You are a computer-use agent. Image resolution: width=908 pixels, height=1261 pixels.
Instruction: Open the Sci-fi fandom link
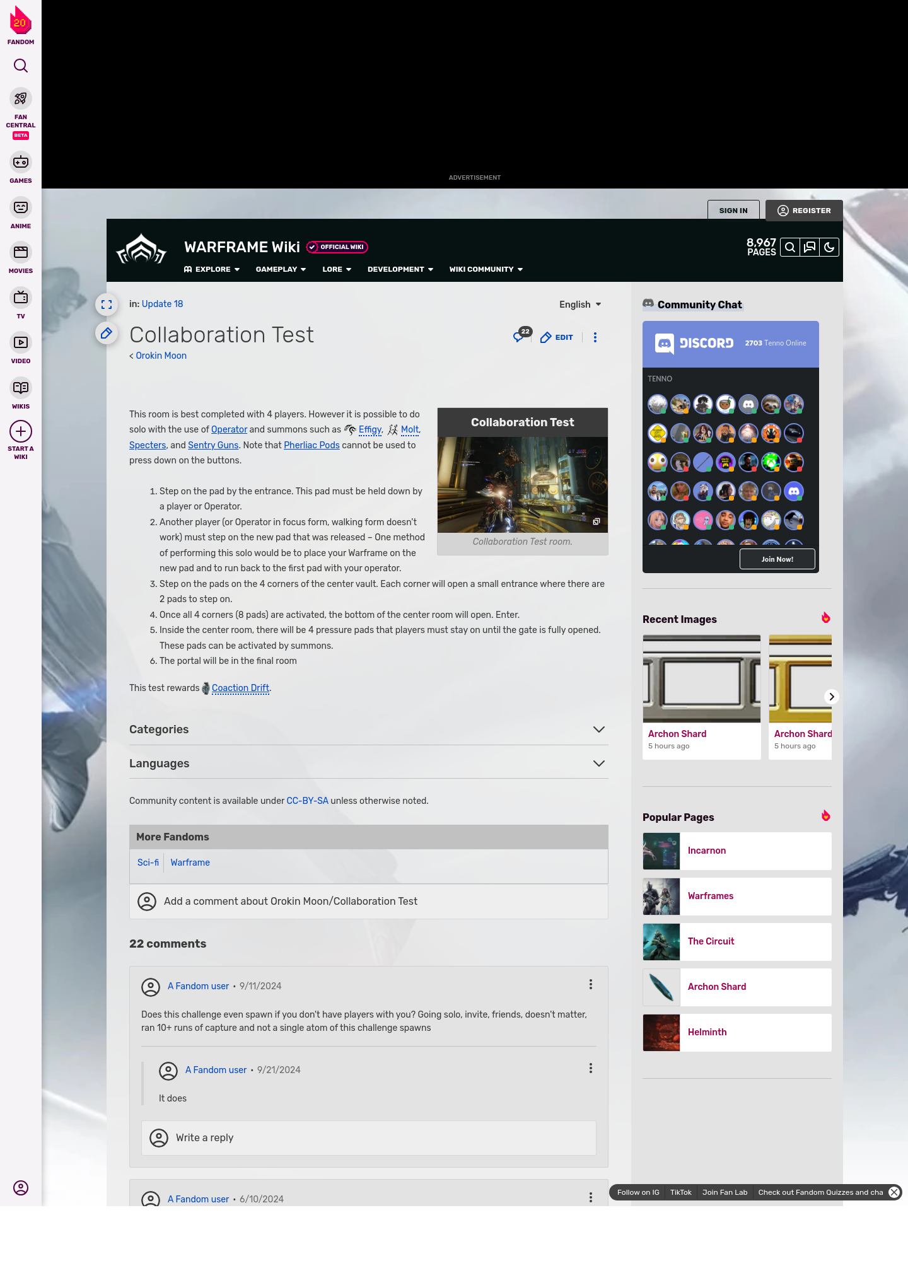pos(148,863)
